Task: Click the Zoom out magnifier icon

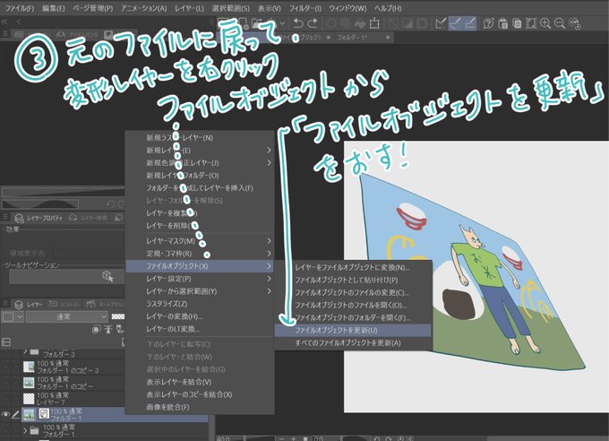Action: tap(560, 23)
